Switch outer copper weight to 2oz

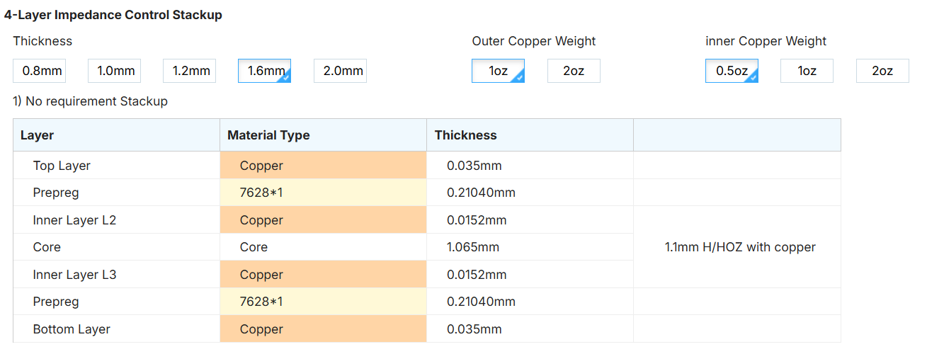coord(574,71)
